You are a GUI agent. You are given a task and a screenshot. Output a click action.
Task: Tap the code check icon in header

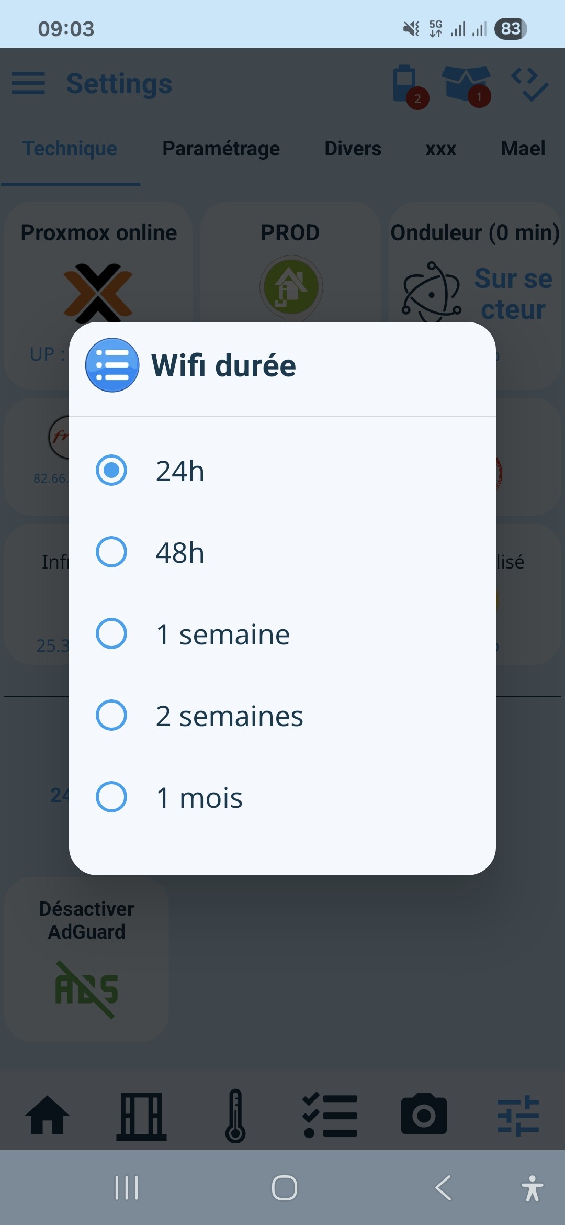tap(529, 84)
